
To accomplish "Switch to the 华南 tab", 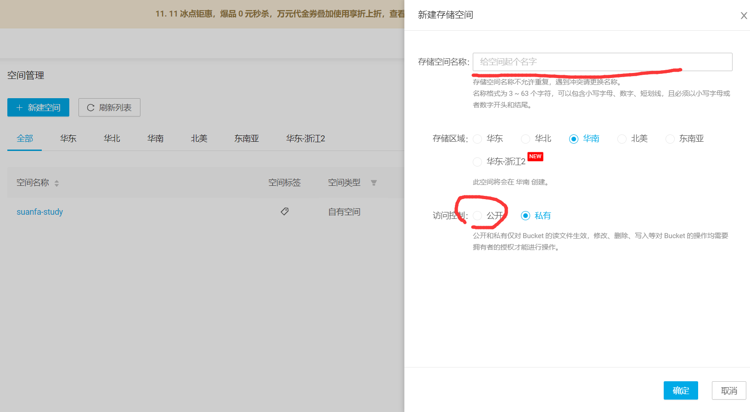I will point(156,139).
